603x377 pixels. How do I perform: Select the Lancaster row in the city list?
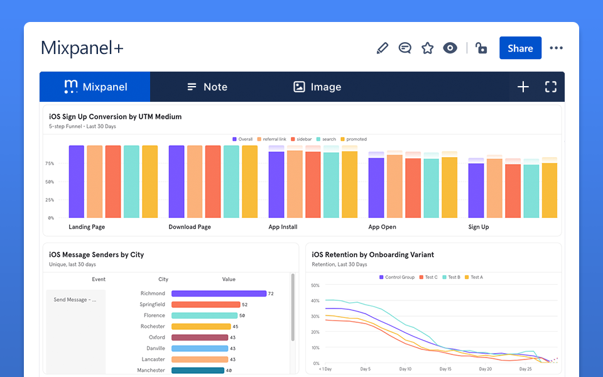pyautogui.click(x=187, y=359)
